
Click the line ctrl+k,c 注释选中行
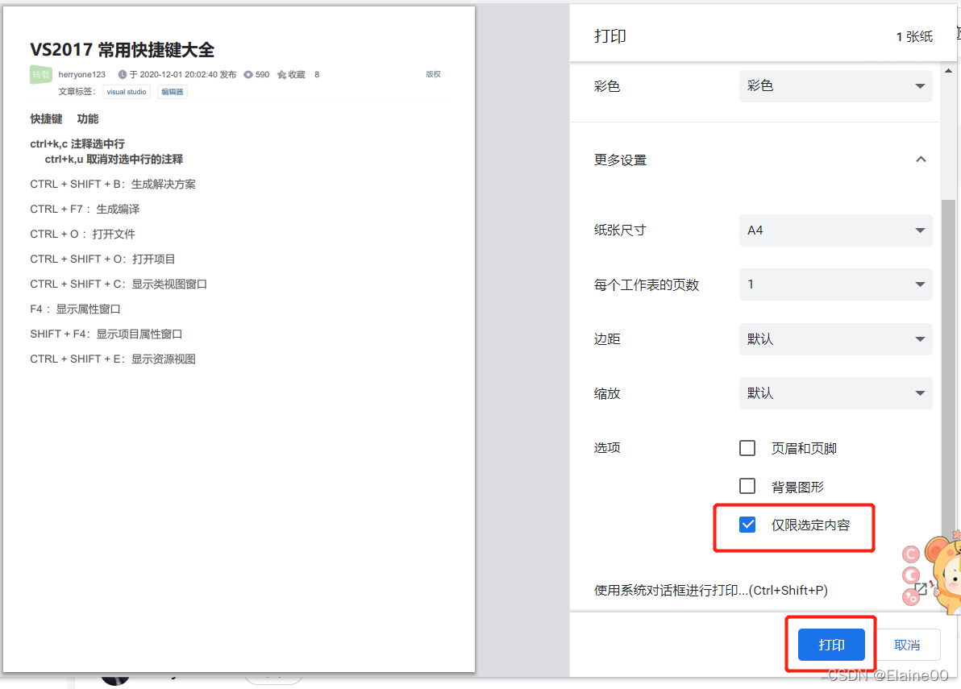pos(77,144)
